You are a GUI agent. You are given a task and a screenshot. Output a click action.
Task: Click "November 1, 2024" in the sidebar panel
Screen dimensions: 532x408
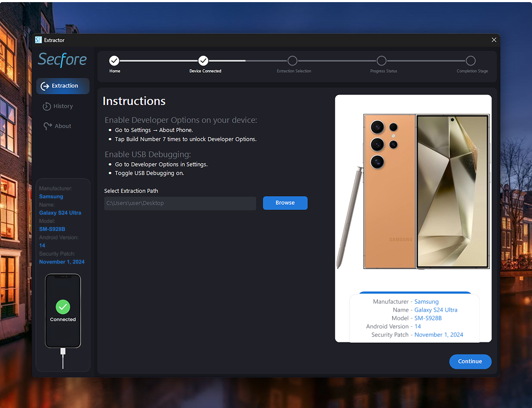[x=62, y=261]
